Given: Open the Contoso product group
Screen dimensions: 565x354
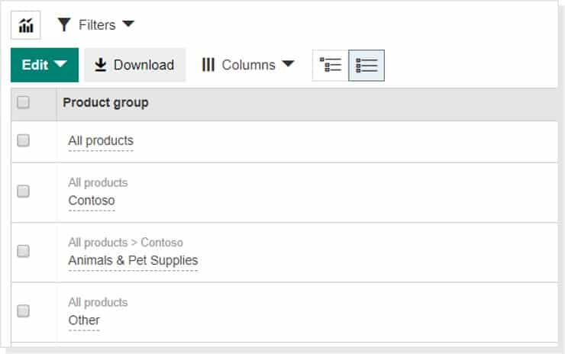Looking at the screenshot, I should pyautogui.click(x=92, y=201).
